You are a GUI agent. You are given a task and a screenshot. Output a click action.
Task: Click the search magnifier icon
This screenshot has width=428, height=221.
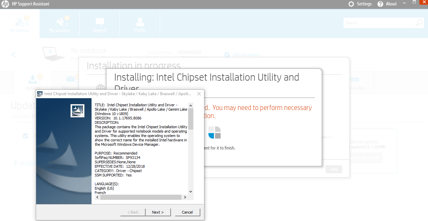(419, 22)
